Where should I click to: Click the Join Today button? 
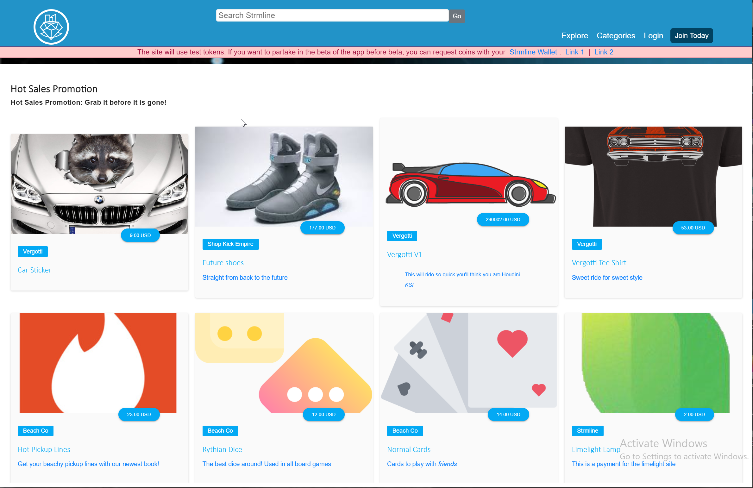(691, 35)
